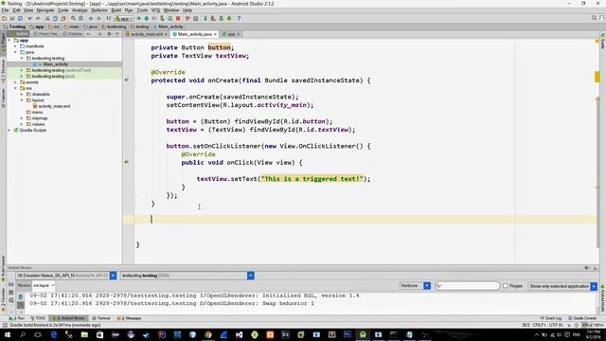Click the taskbar search icon
Viewport: 606px width, 341px height.
(23, 334)
